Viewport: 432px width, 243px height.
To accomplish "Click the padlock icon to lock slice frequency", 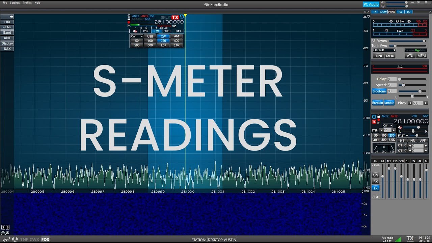I will coord(129,19).
